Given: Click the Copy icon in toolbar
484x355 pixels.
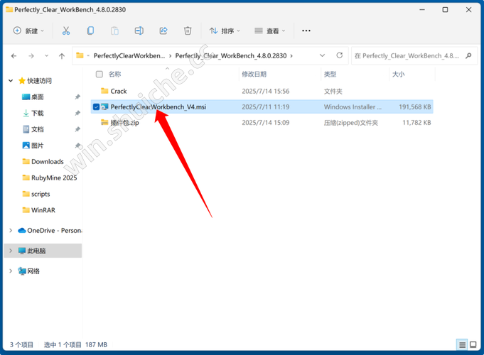Looking at the screenshot, I should [90, 31].
